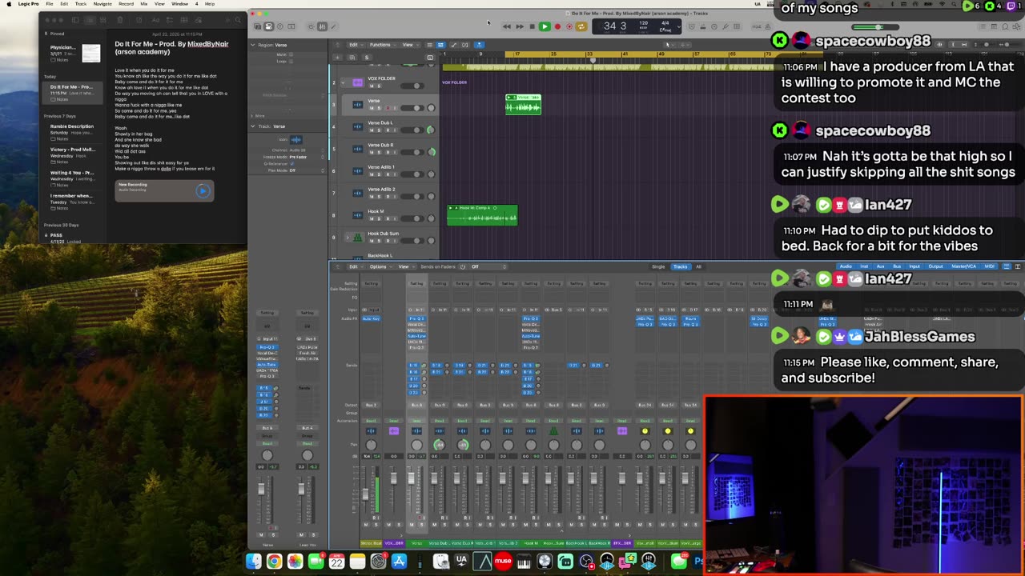Viewport: 1025px width, 576px height.
Task: Click the Verse Dub L pan knob
Action: (x=431, y=130)
